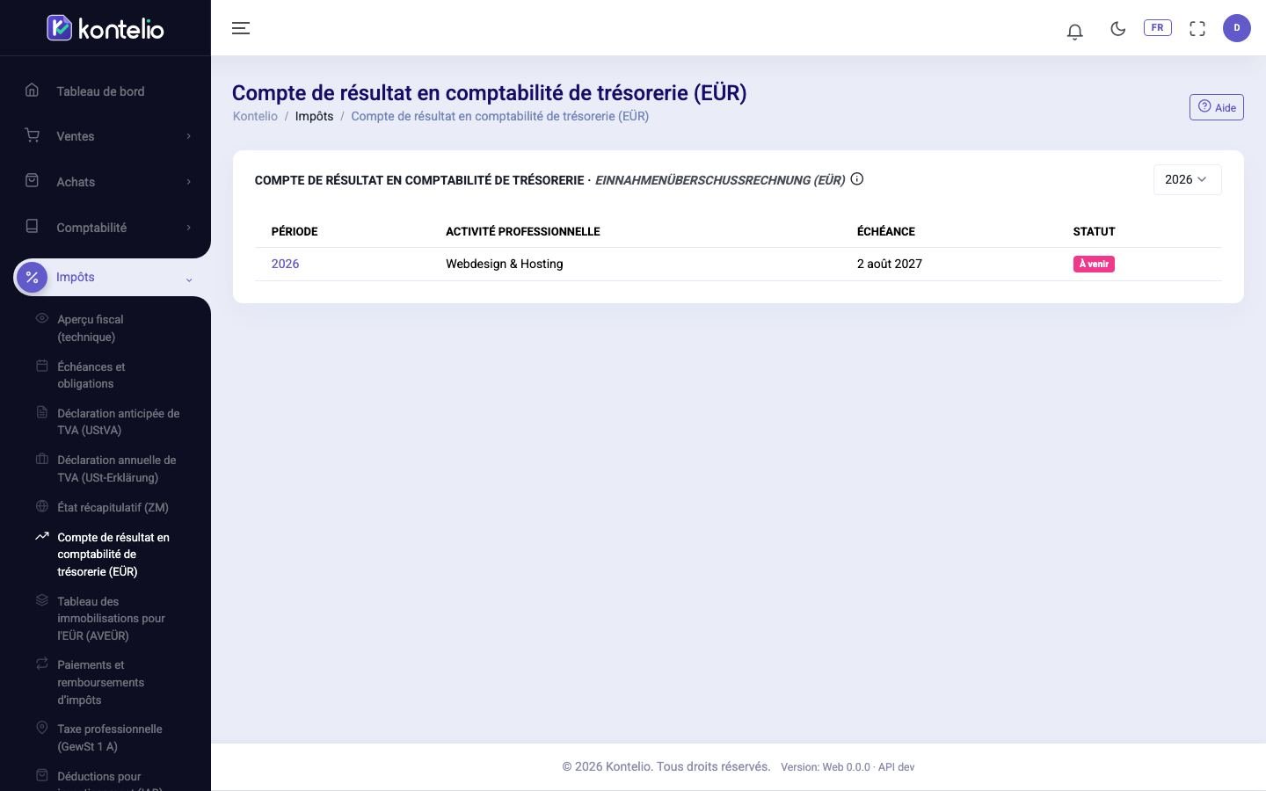Image resolution: width=1266 pixels, height=791 pixels.
Task: Open the user avatar D menu
Action: click(1236, 28)
